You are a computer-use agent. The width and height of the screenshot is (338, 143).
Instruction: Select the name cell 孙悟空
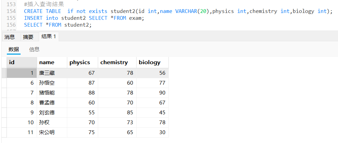pyautogui.click(x=52, y=83)
